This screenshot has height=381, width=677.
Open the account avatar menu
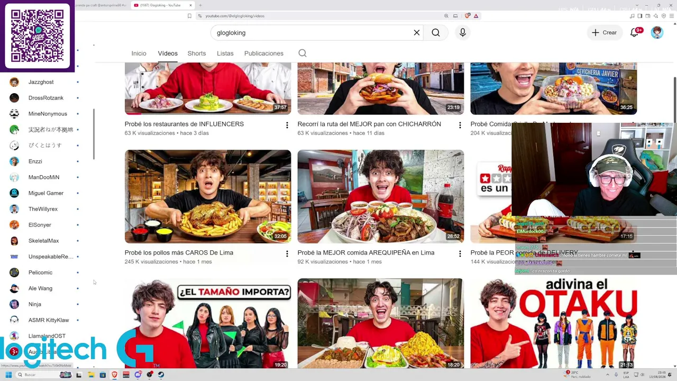tap(657, 33)
